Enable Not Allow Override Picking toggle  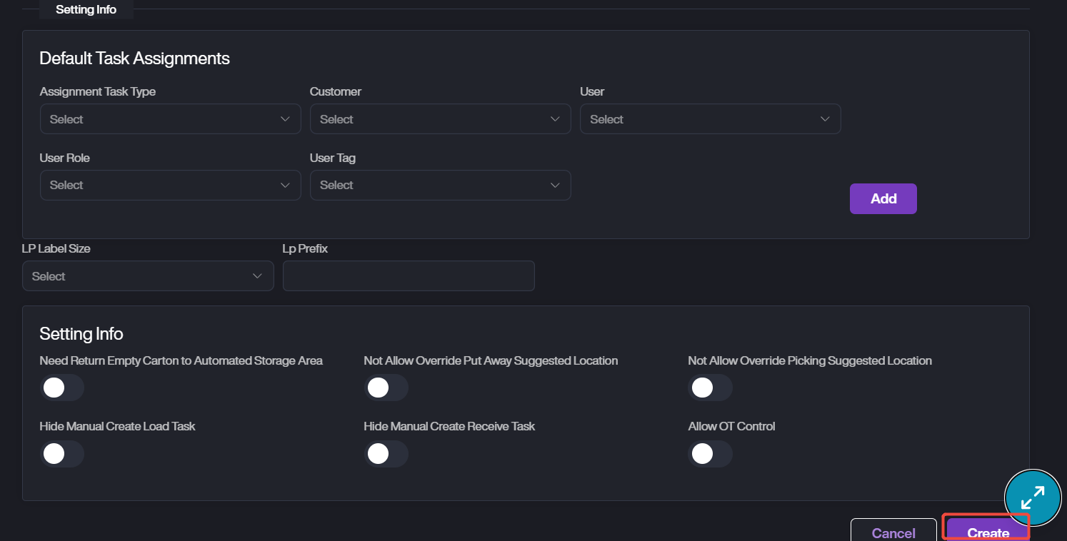711,388
